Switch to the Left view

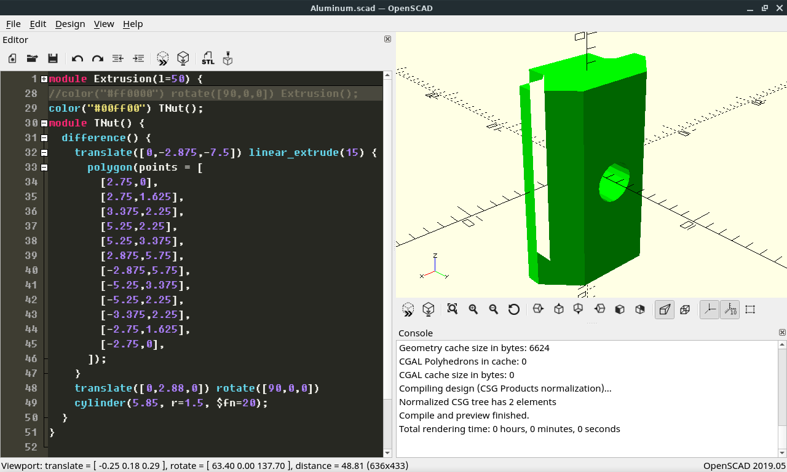click(x=599, y=309)
